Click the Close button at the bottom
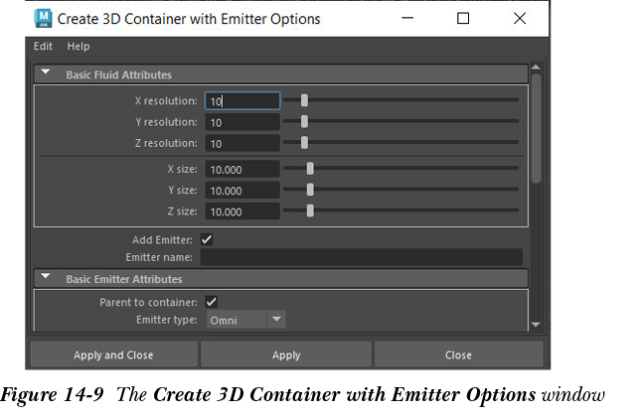 [458, 354]
